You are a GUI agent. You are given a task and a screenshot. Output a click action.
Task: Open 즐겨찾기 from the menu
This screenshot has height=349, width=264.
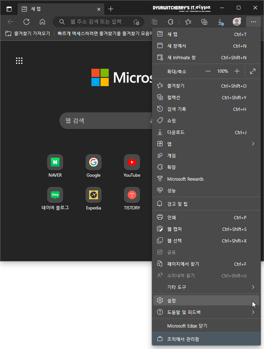click(206, 86)
